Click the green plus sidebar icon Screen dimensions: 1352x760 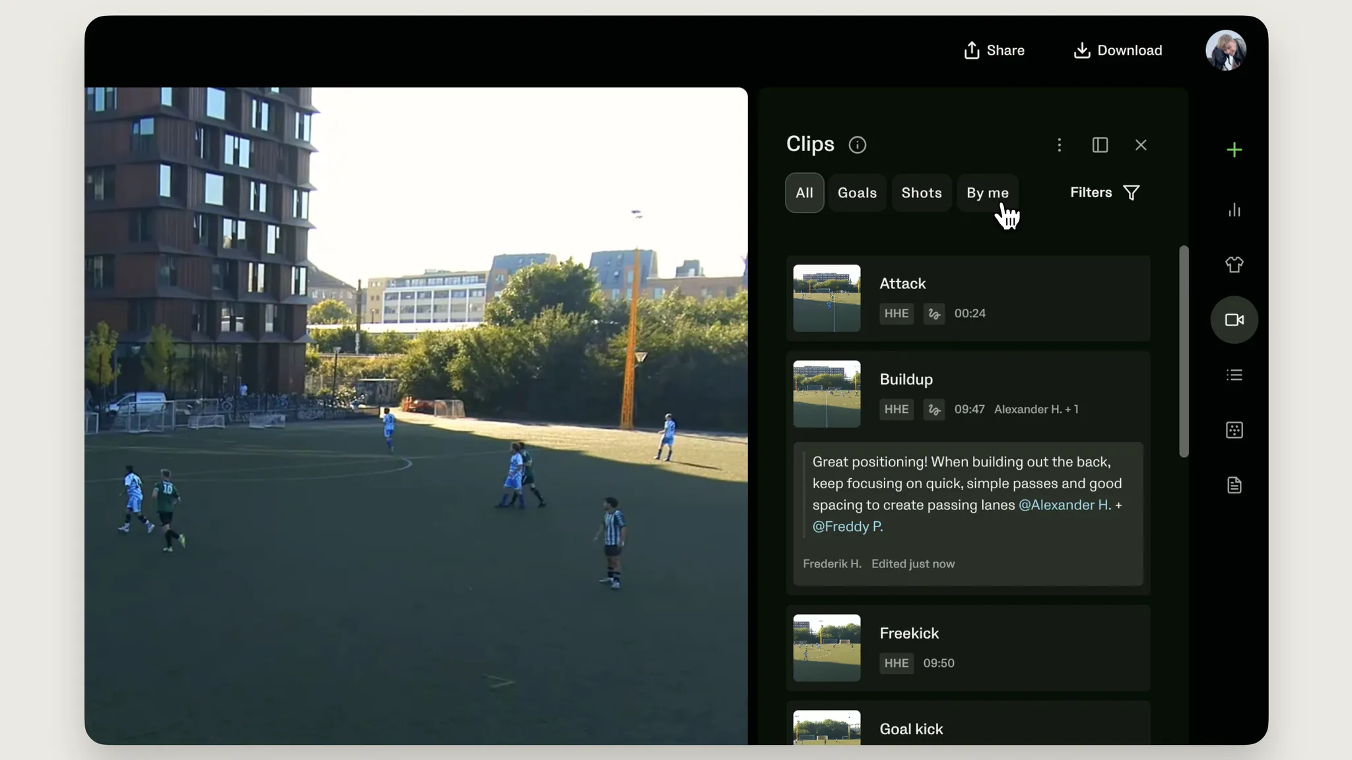pyautogui.click(x=1234, y=150)
